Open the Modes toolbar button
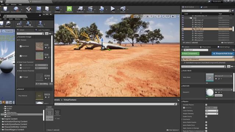This screenshot has height=132, width=235. 29,9
